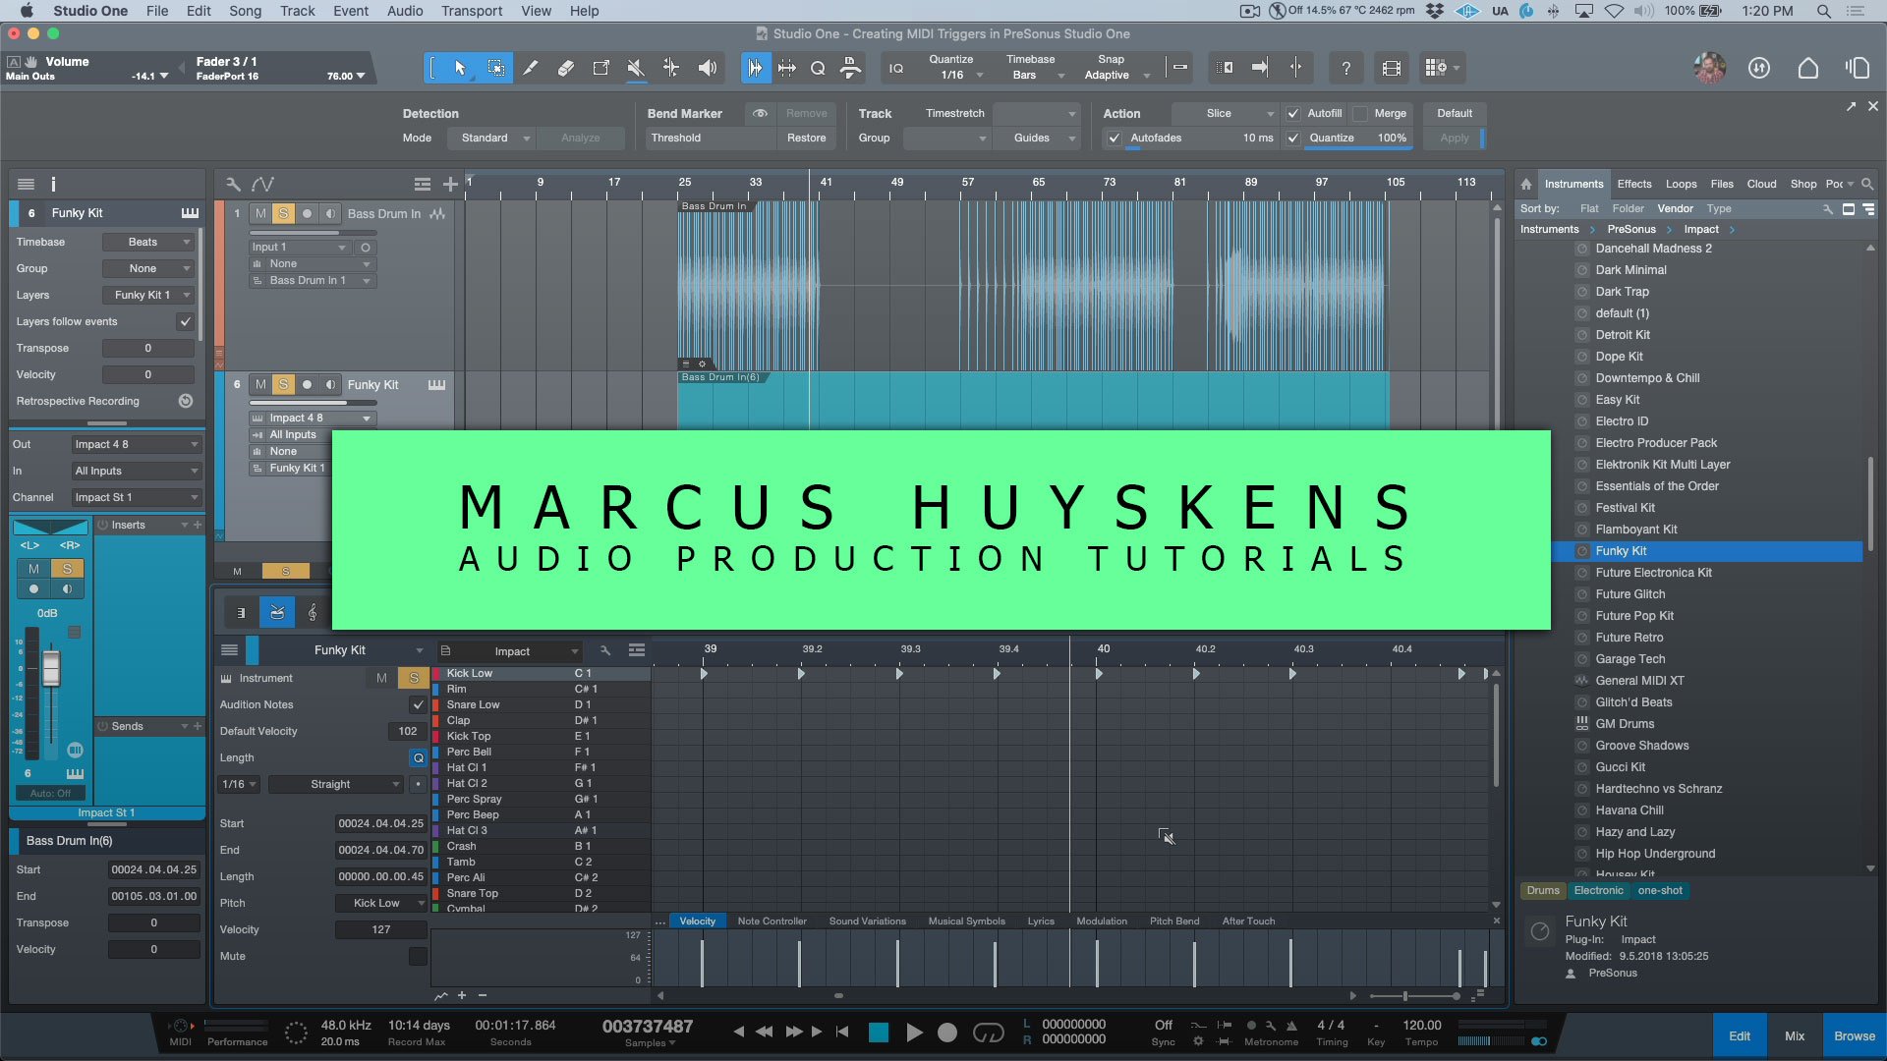Toggle Merge checkbox
1887x1061 pixels.
pos(1360,114)
